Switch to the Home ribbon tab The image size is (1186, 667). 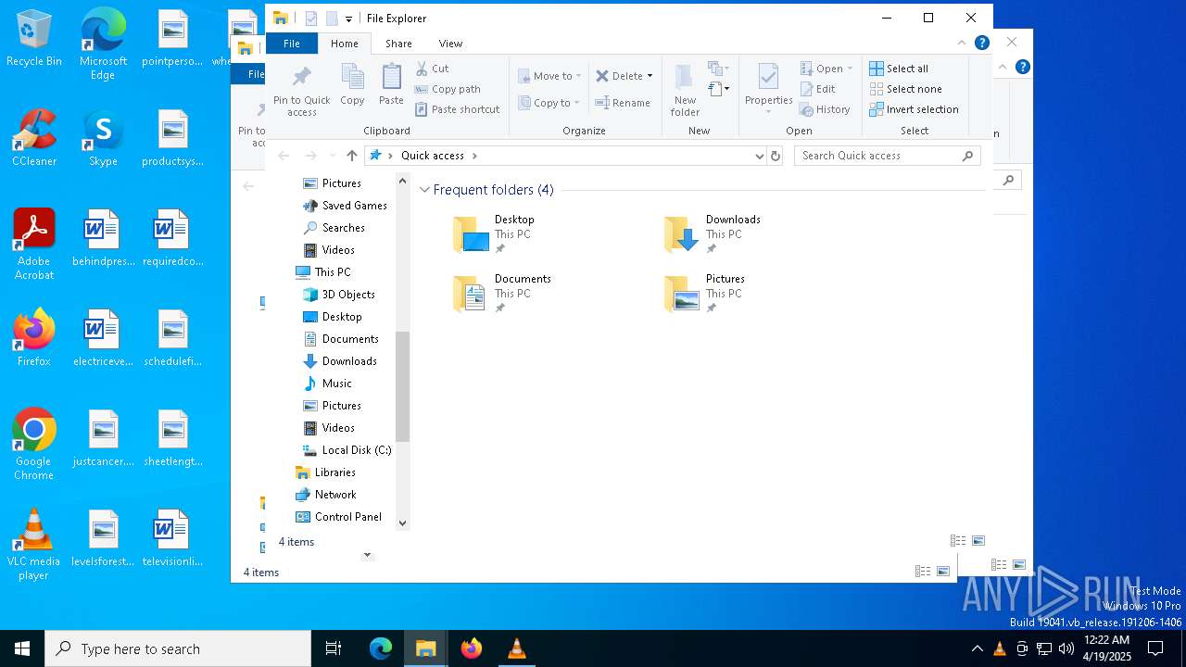click(344, 44)
